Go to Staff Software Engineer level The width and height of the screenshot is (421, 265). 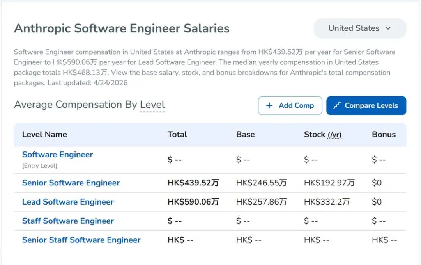click(x=68, y=221)
